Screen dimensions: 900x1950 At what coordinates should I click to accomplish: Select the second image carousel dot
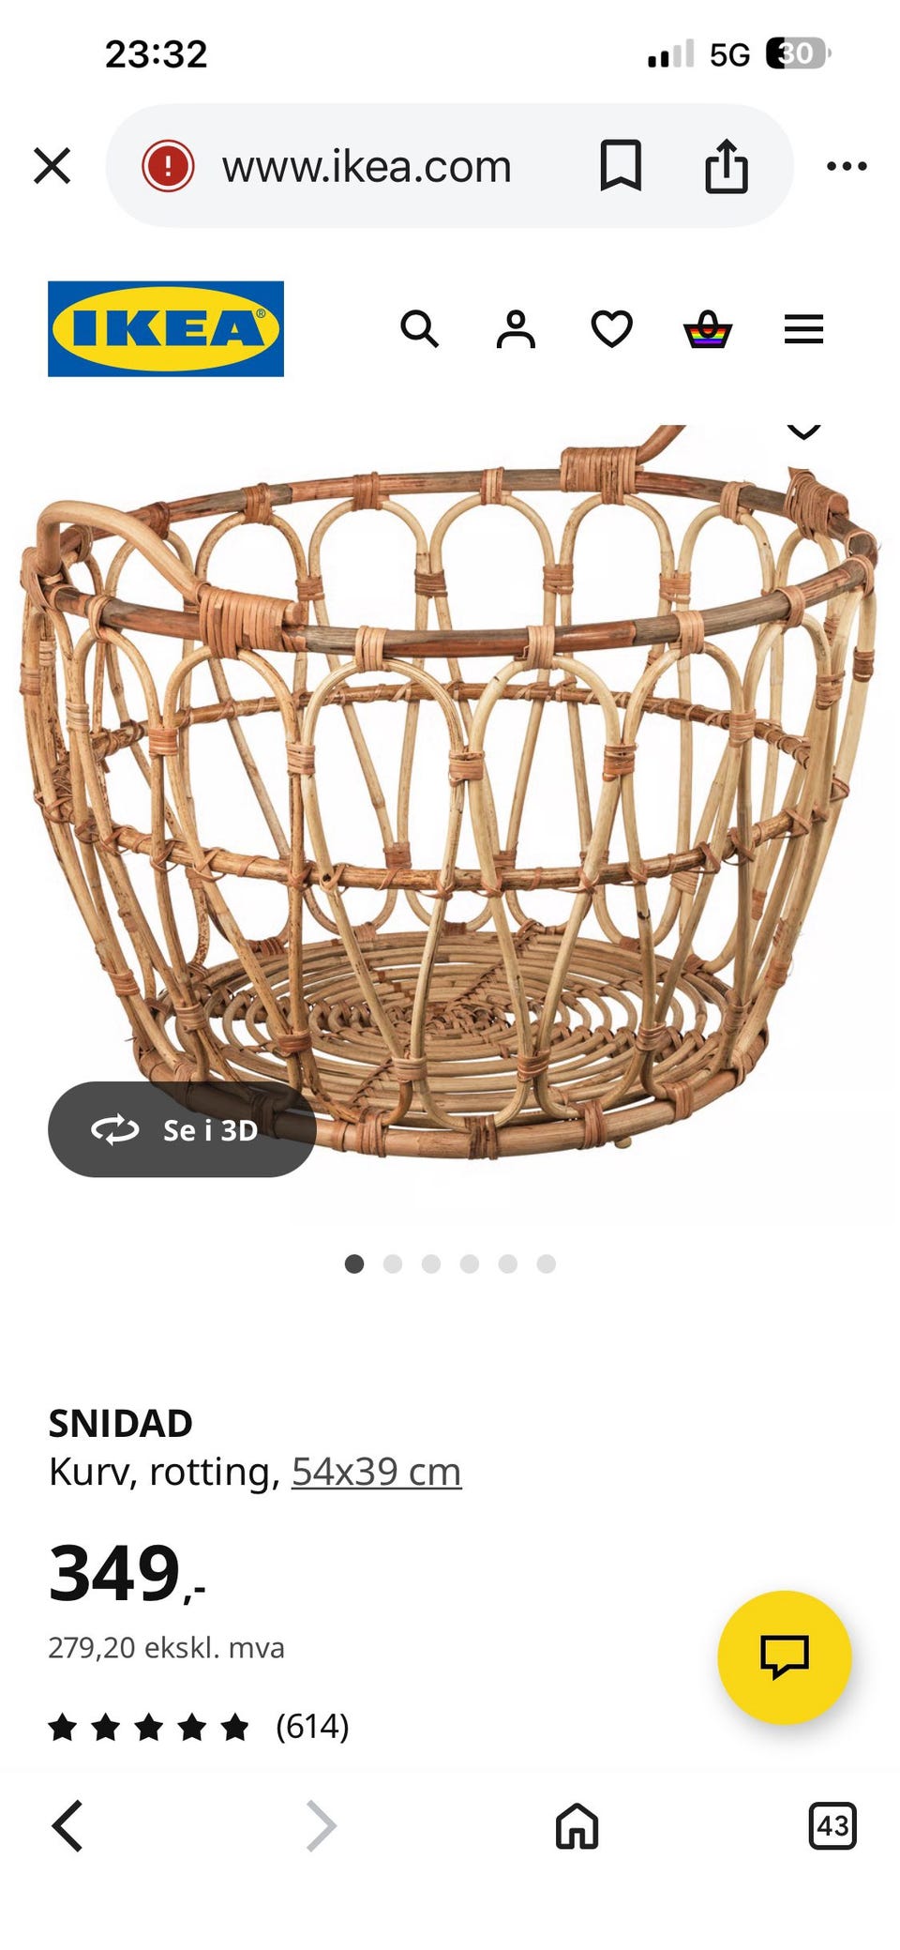393,1263
